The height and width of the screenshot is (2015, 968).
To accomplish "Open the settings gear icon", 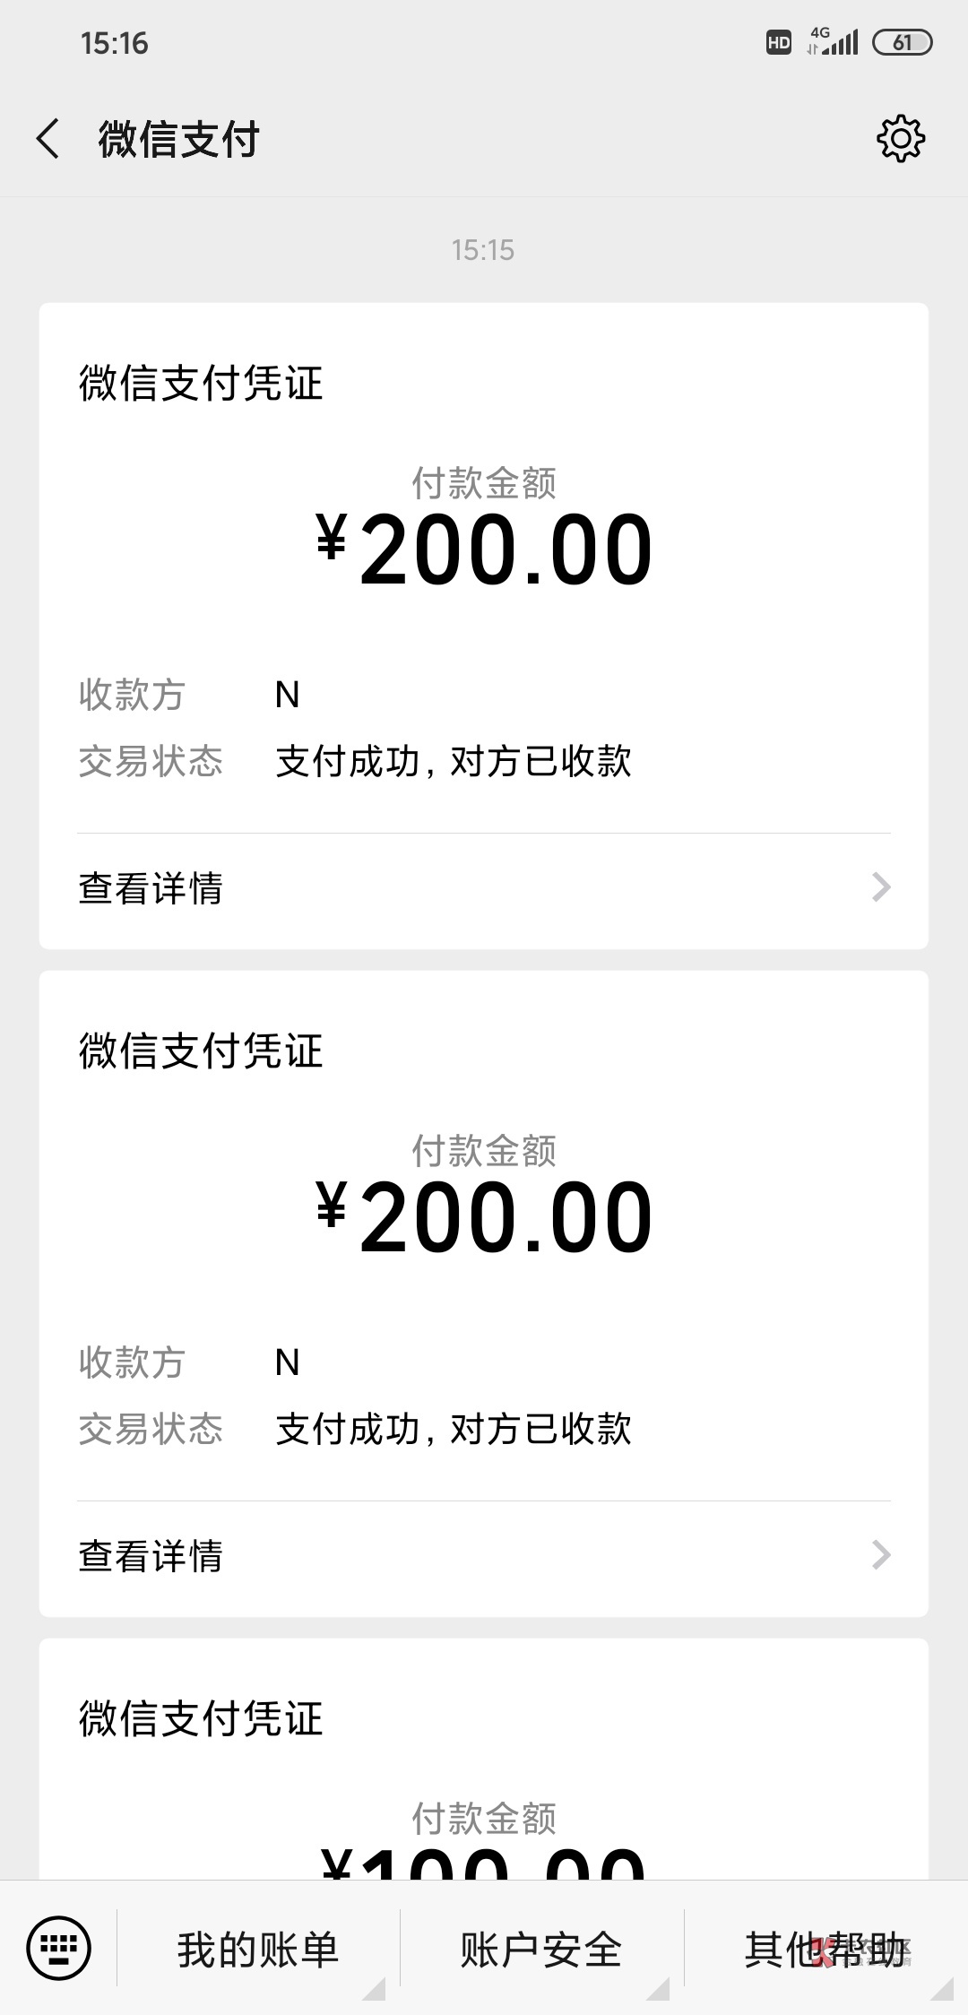I will coord(900,139).
